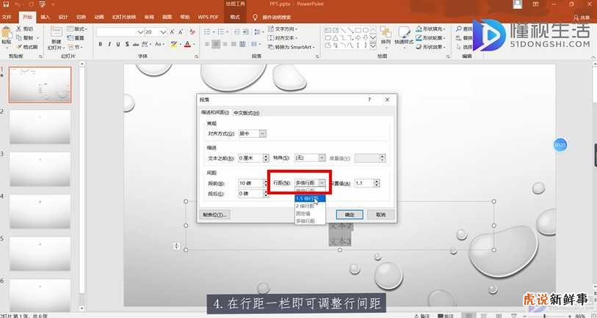Image resolution: width=597 pixels, height=318 pixels.
Task: Select 2 lines (double) spacing option
Action: pyautogui.click(x=310, y=206)
